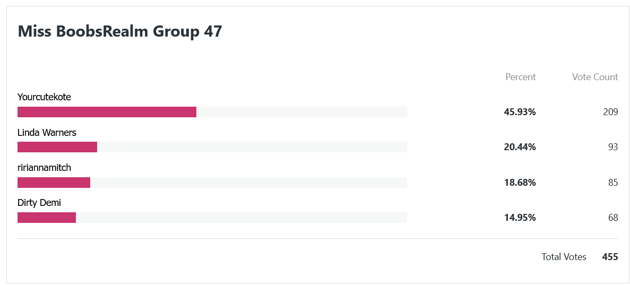Select the Dirty Demi option label
630x285 pixels.
pos(39,203)
